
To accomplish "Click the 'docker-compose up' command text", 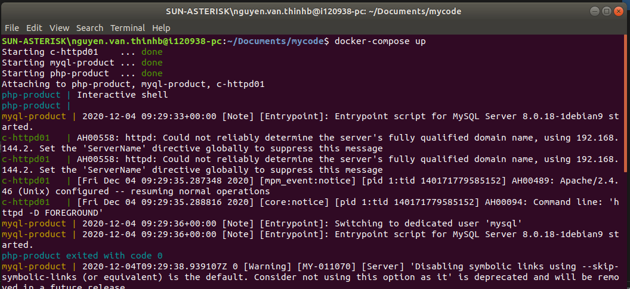I will coord(380,41).
